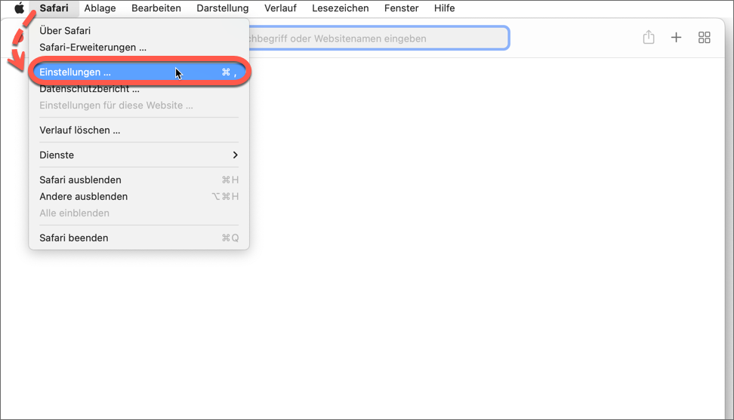This screenshot has width=734, height=420.
Task: Open the Apple menu
Action: pos(19,8)
